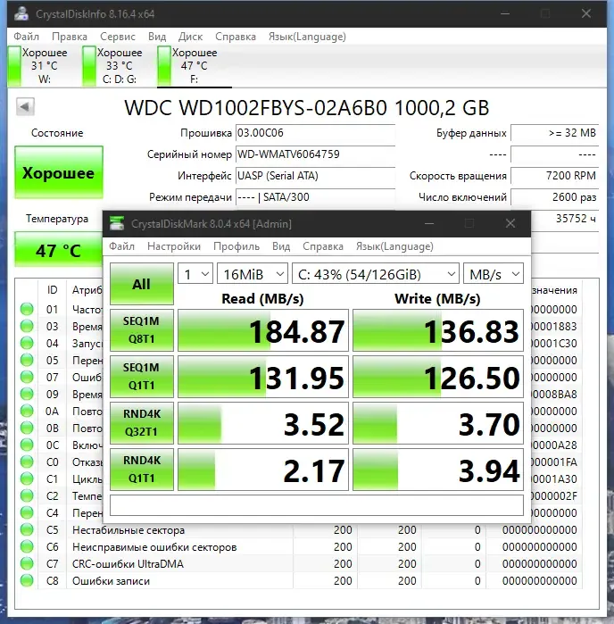This screenshot has height=624, width=614.
Task: Open Справка menu in CrystalDiskInfo
Action: pos(236,37)
